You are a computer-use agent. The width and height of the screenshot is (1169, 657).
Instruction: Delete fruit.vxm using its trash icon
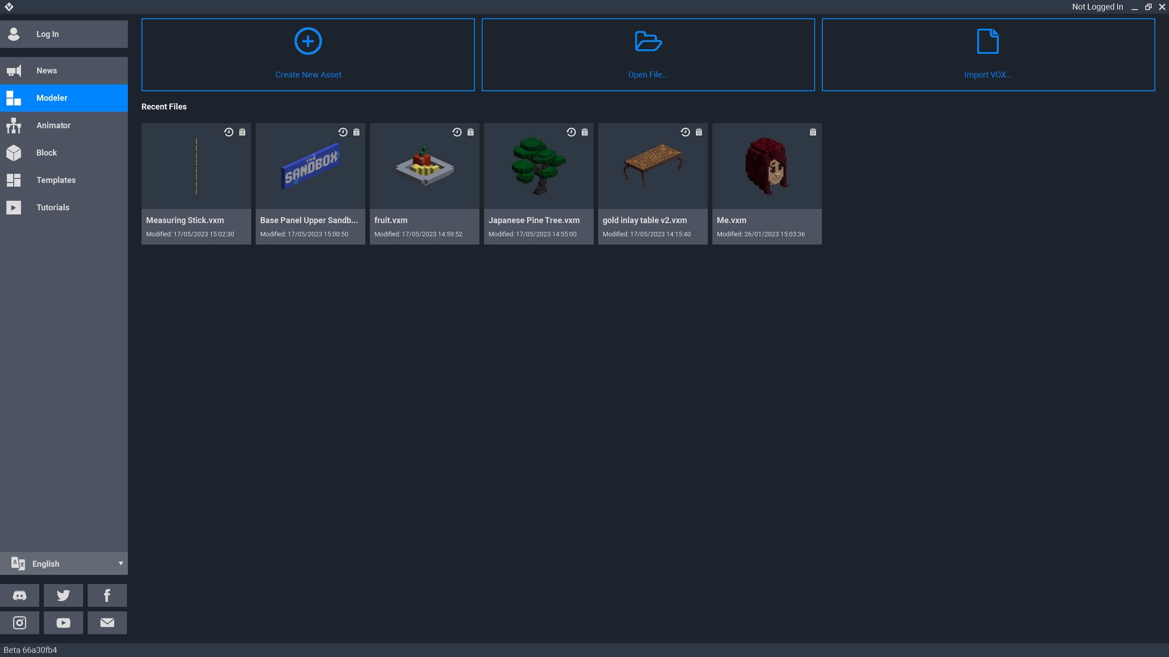(470, 132)
